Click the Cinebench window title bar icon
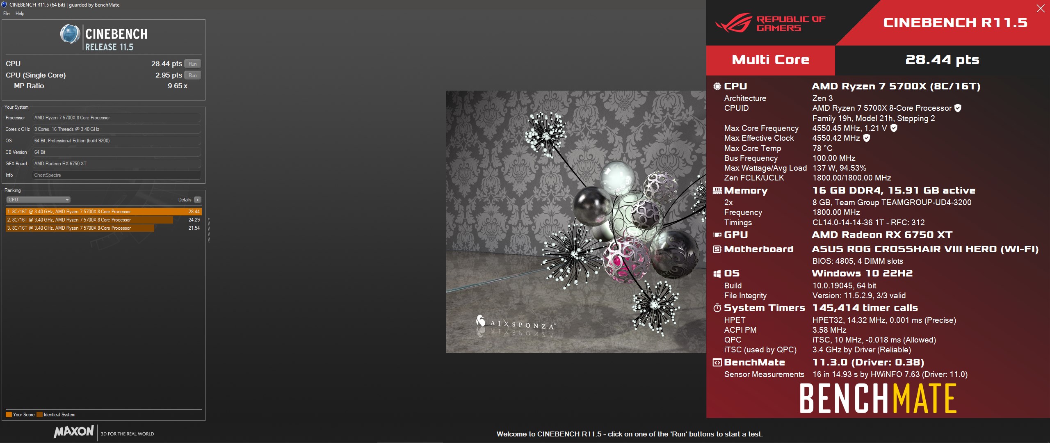The image size is (1050, 443). [4, 5]
